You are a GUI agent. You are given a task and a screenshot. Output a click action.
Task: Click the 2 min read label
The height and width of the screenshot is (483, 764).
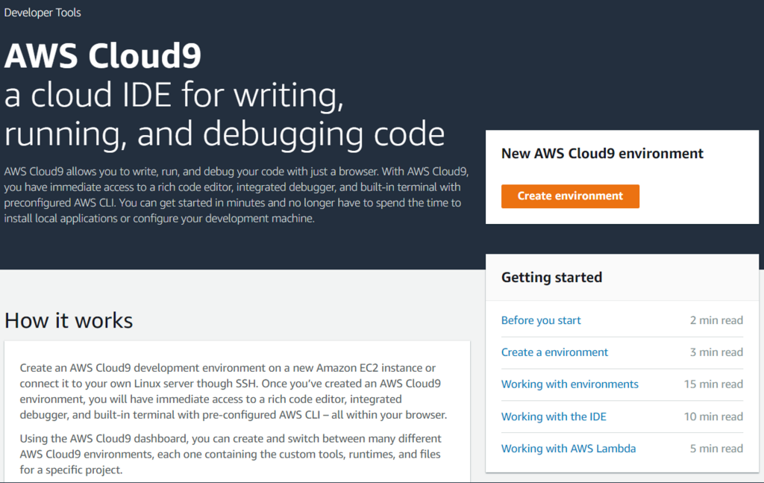(x=716, y=320)
